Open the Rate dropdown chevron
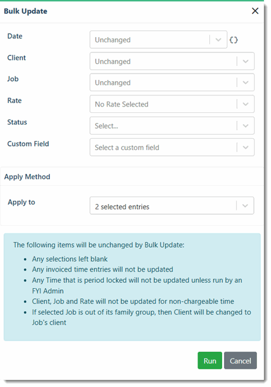The height and width of the screenshot is (387, 271). point(245,104)
